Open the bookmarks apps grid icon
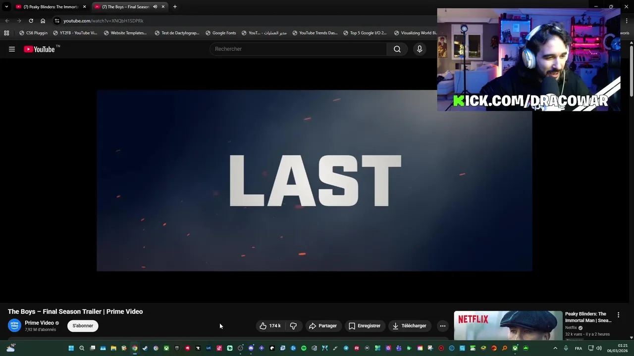This screenshot has width=634, height=356. (x=6, y=33)
